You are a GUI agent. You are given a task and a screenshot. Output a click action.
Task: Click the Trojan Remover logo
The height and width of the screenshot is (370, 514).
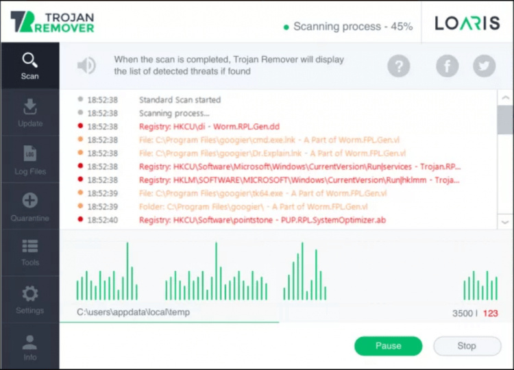pyautogui.click(x=52, y=22)
